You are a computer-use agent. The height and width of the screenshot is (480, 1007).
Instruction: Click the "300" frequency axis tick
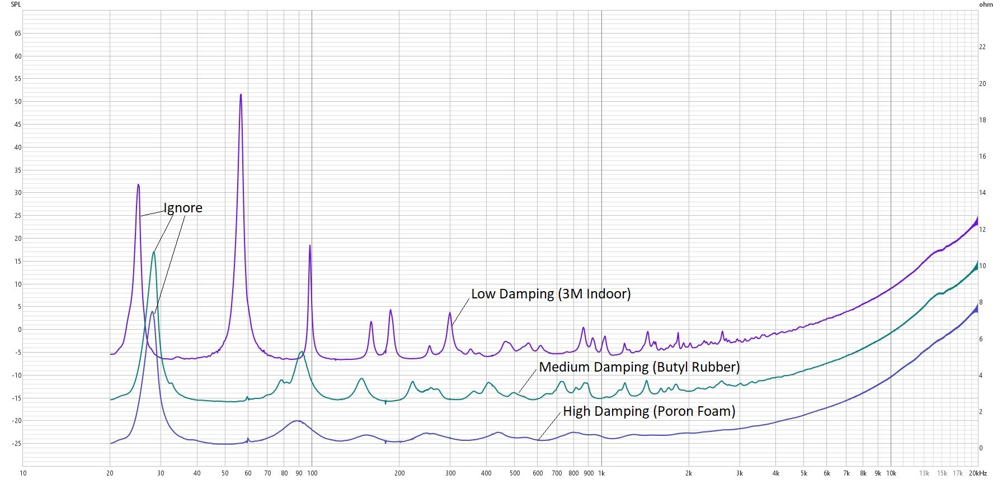coord(450,473)
